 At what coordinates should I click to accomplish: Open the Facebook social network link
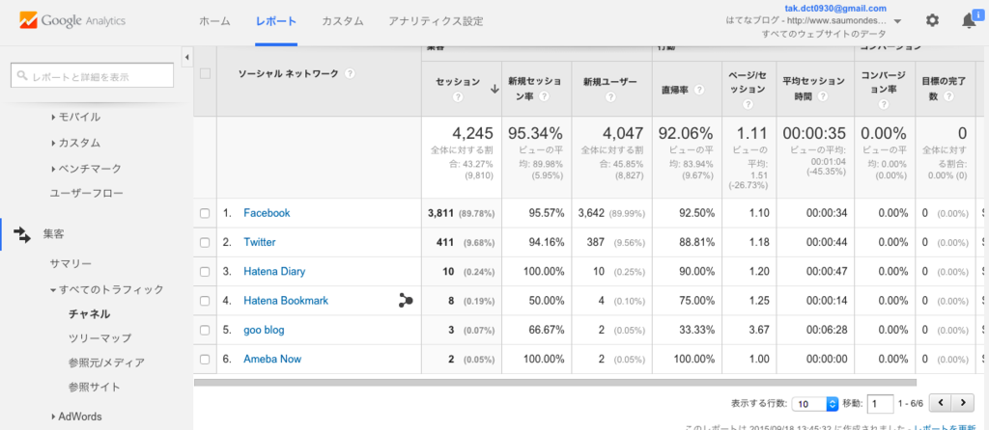(267, 213)
